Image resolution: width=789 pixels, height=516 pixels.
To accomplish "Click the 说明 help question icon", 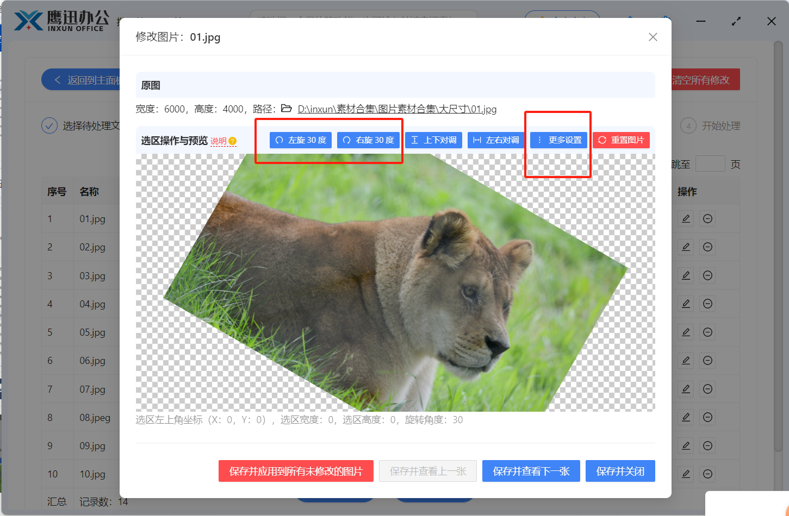I will click(x=233, y=141).
